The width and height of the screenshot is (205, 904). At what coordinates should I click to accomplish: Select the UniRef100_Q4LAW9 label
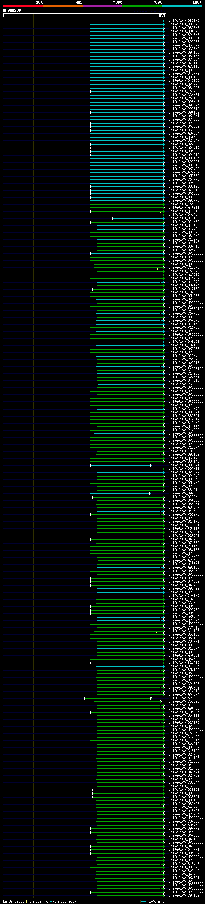tap(184, 74)
